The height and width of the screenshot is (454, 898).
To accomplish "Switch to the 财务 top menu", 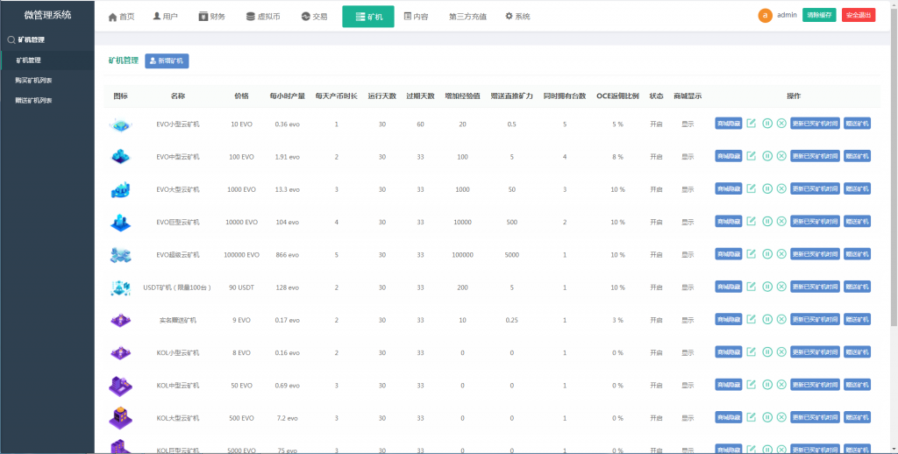I will click(x=211, y=17).
